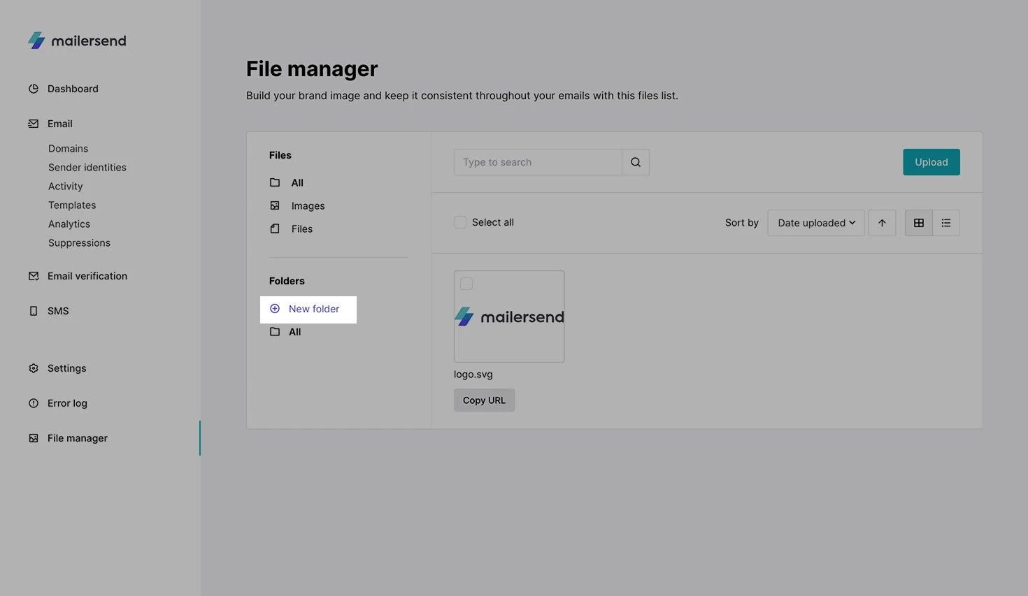Copy URL of logo.svg
Viewport: 1028px width, 596px height.
pos(484,400)
